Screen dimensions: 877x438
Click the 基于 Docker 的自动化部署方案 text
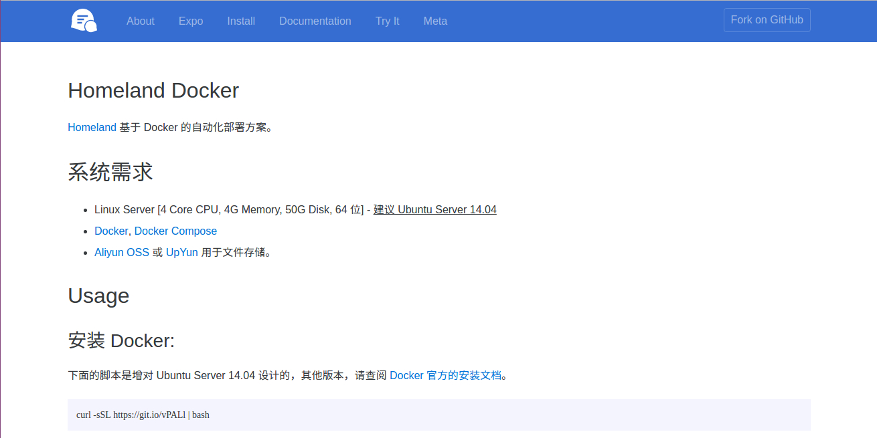(196, 127)
